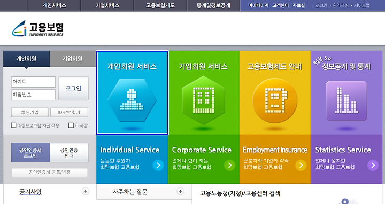
Task: Click arrow icon under Corporate Service
Action: point(229,165)
